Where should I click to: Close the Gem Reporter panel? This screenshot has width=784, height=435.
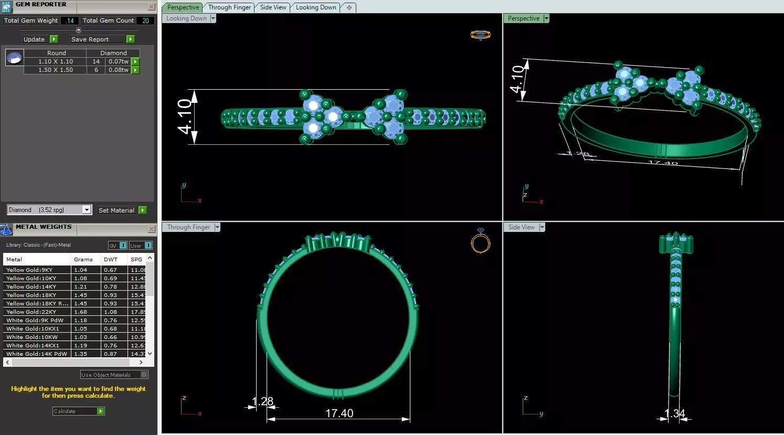(151, 7)
